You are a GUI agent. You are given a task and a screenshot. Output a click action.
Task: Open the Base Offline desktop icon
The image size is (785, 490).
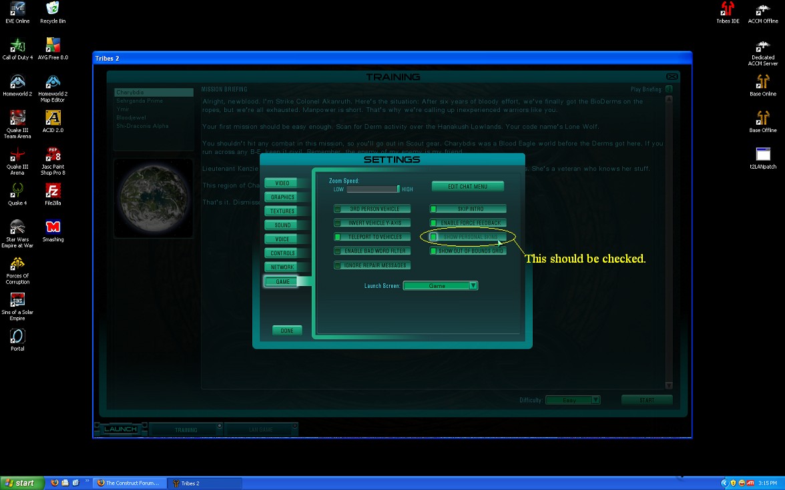tap(762, 122)
